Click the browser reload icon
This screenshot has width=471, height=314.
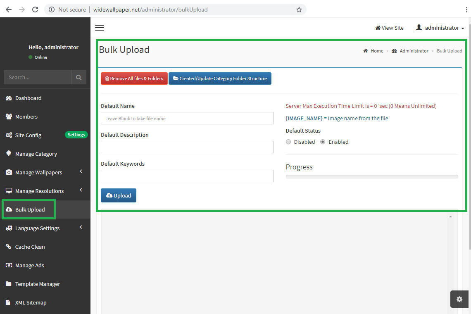[x=35, y=10]
